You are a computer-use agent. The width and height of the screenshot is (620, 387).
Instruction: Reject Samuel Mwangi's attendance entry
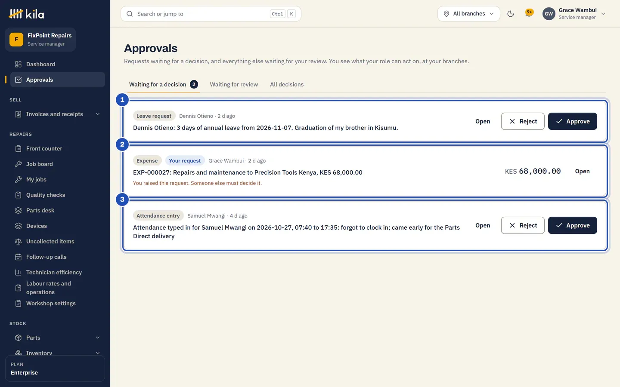click(523, 225)
